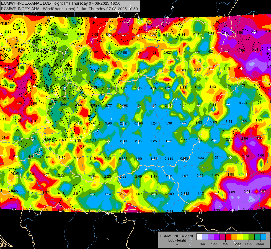Click "ECMWF-INDEX-ANAL" text in the legend box
Viewport: 271px width, 249px height.
[177, 236]
